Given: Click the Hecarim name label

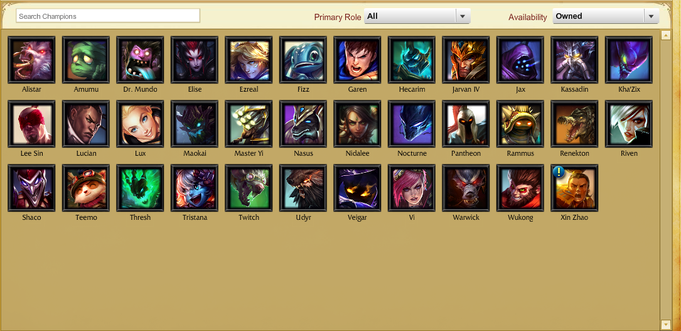Looking at the screenshot, I should pyautogui.click(x=412, y=89).
